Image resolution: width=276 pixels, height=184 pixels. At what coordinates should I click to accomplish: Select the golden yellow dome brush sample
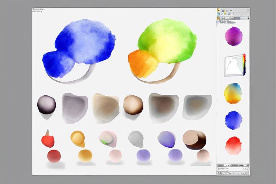click(78, 139)
